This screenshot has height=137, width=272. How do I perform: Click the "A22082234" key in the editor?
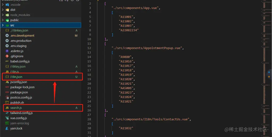[129, 30]
